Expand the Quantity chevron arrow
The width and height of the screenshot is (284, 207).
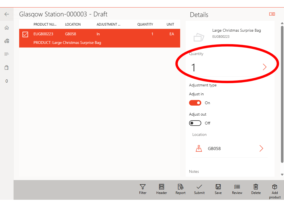click(x=265, y=67)
